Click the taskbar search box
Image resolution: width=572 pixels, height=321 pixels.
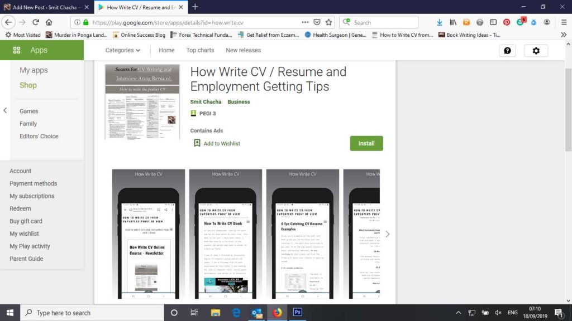tap(92, 313)
